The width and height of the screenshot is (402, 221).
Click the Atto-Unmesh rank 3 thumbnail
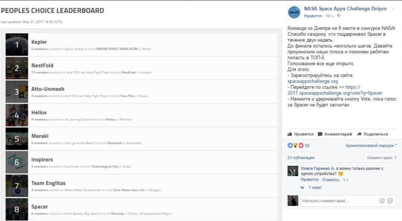coord(17,92)
